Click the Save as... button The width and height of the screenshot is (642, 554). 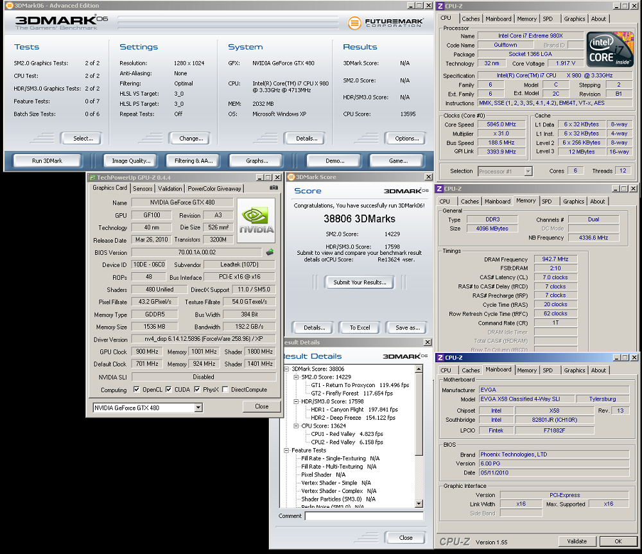click(x=408, y=327)
